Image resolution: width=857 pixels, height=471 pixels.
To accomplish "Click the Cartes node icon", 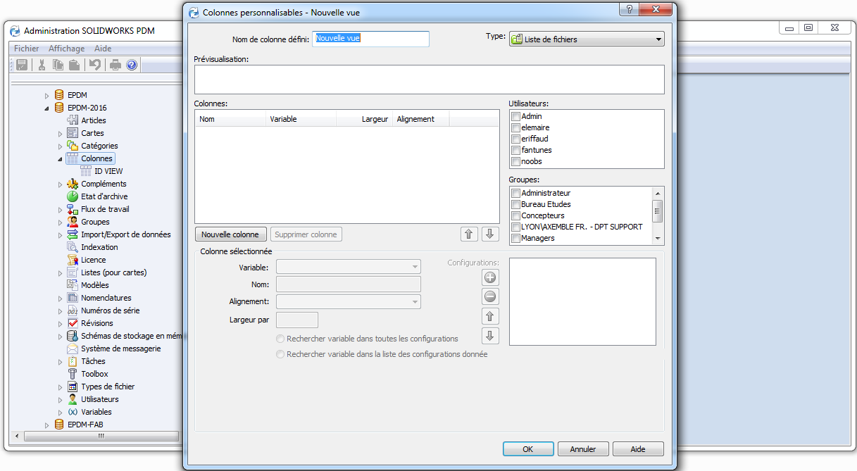I will coord(73,133).
